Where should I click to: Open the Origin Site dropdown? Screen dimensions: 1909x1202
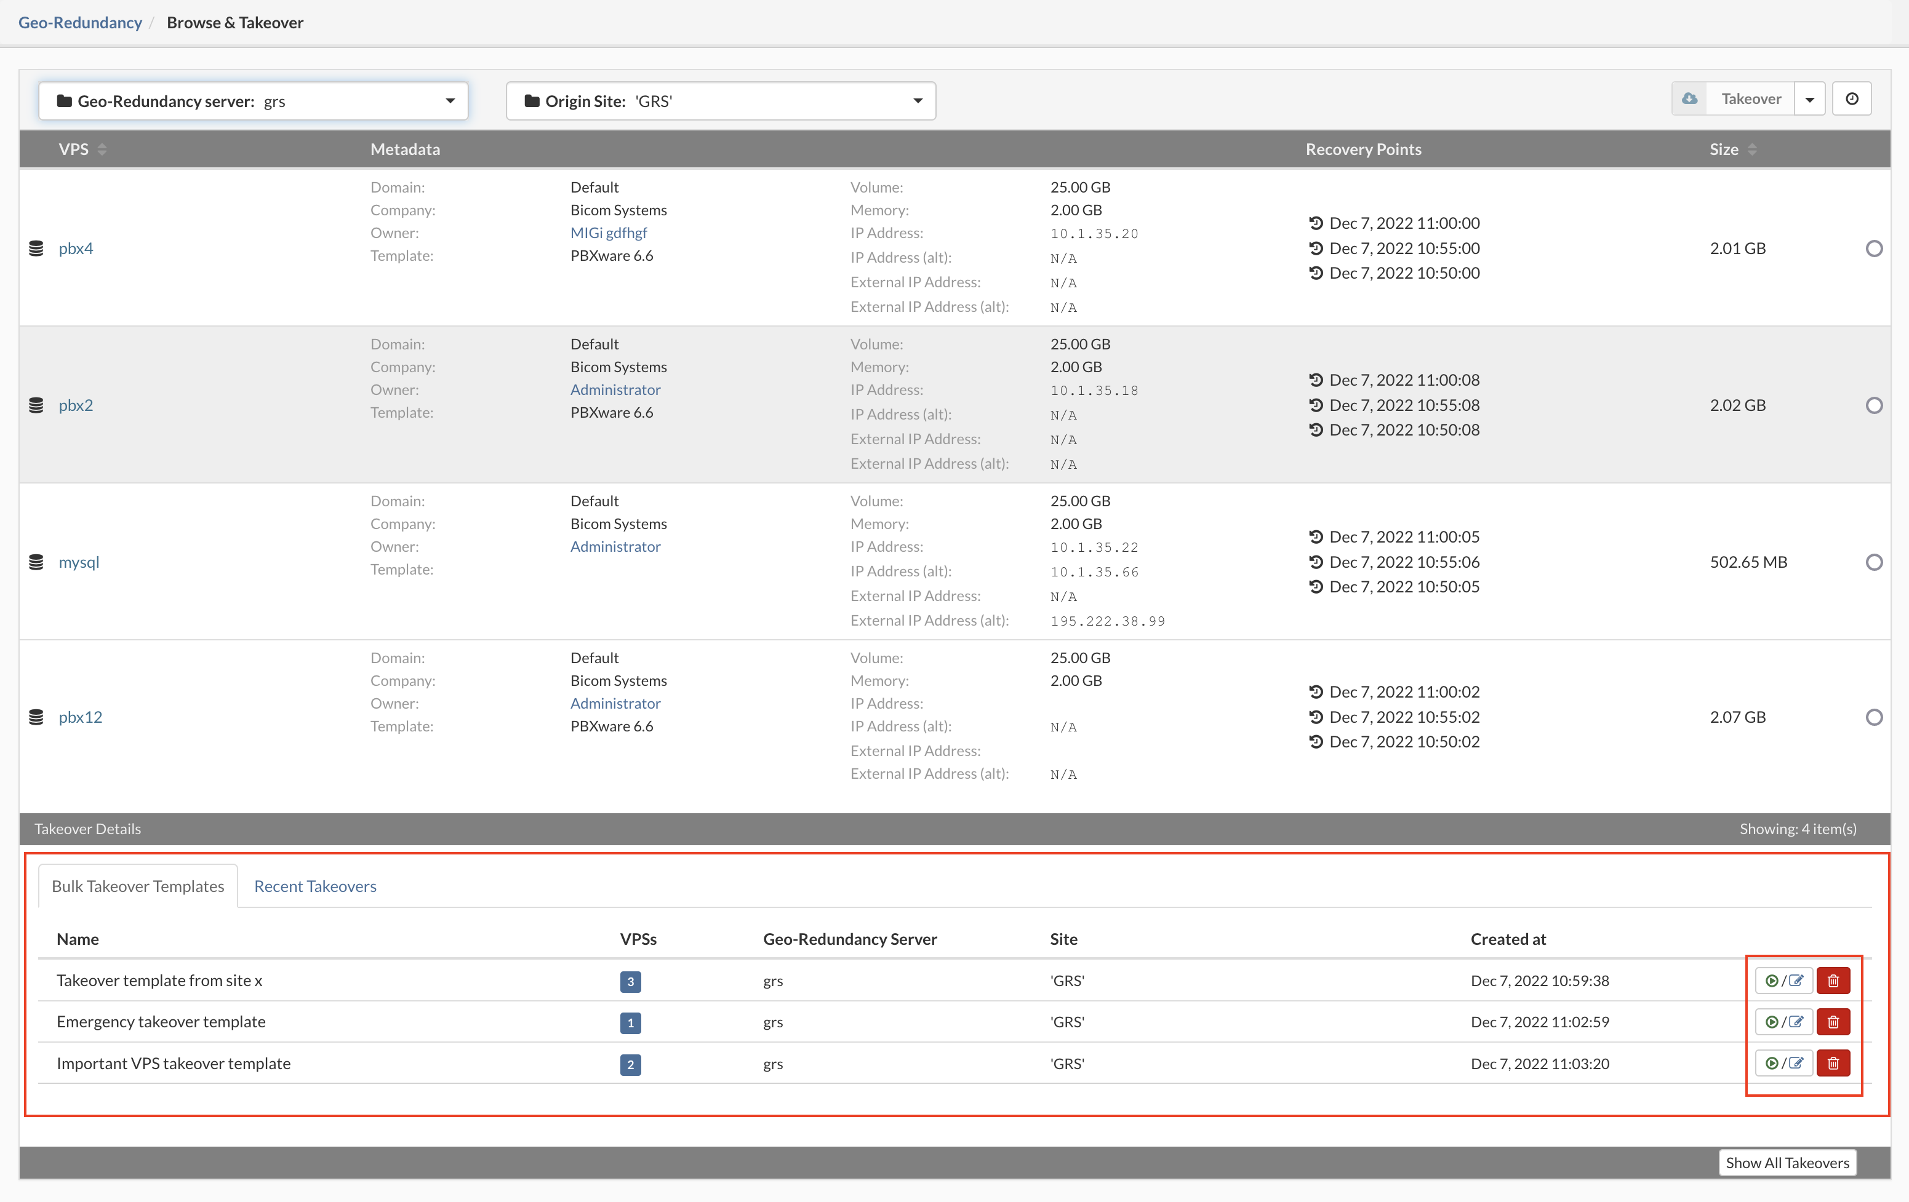coord(721,101)
